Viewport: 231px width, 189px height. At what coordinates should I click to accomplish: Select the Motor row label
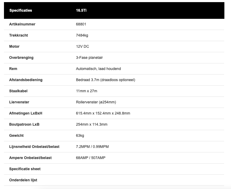[14, 46]
